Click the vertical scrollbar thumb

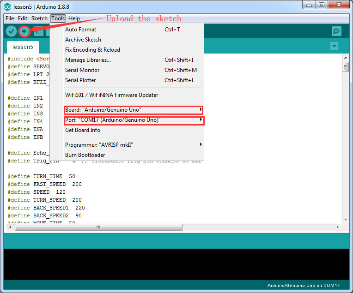click(x=345, y=67)
